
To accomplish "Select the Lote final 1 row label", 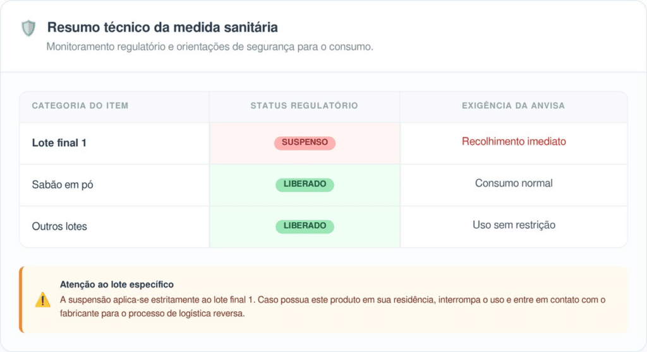I will (59, 143).
